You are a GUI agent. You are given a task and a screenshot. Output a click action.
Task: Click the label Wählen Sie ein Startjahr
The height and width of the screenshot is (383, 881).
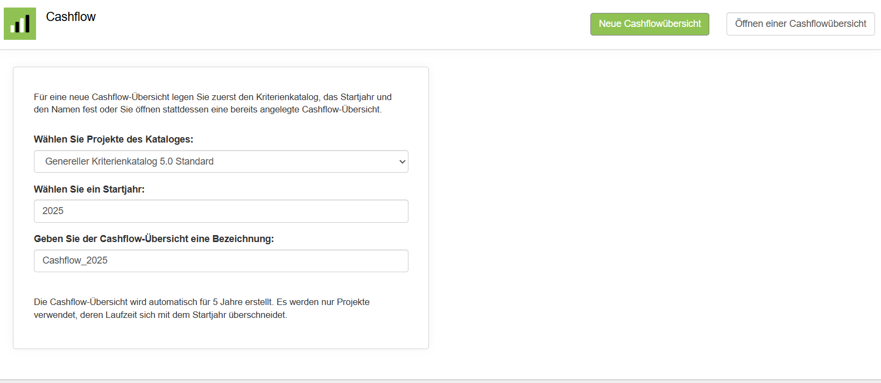click(89, 189)
